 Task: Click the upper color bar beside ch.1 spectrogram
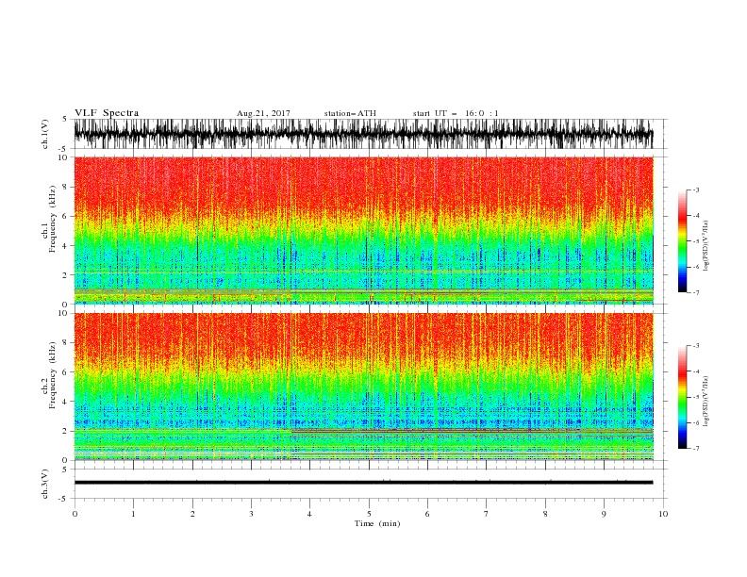(682, 241)
